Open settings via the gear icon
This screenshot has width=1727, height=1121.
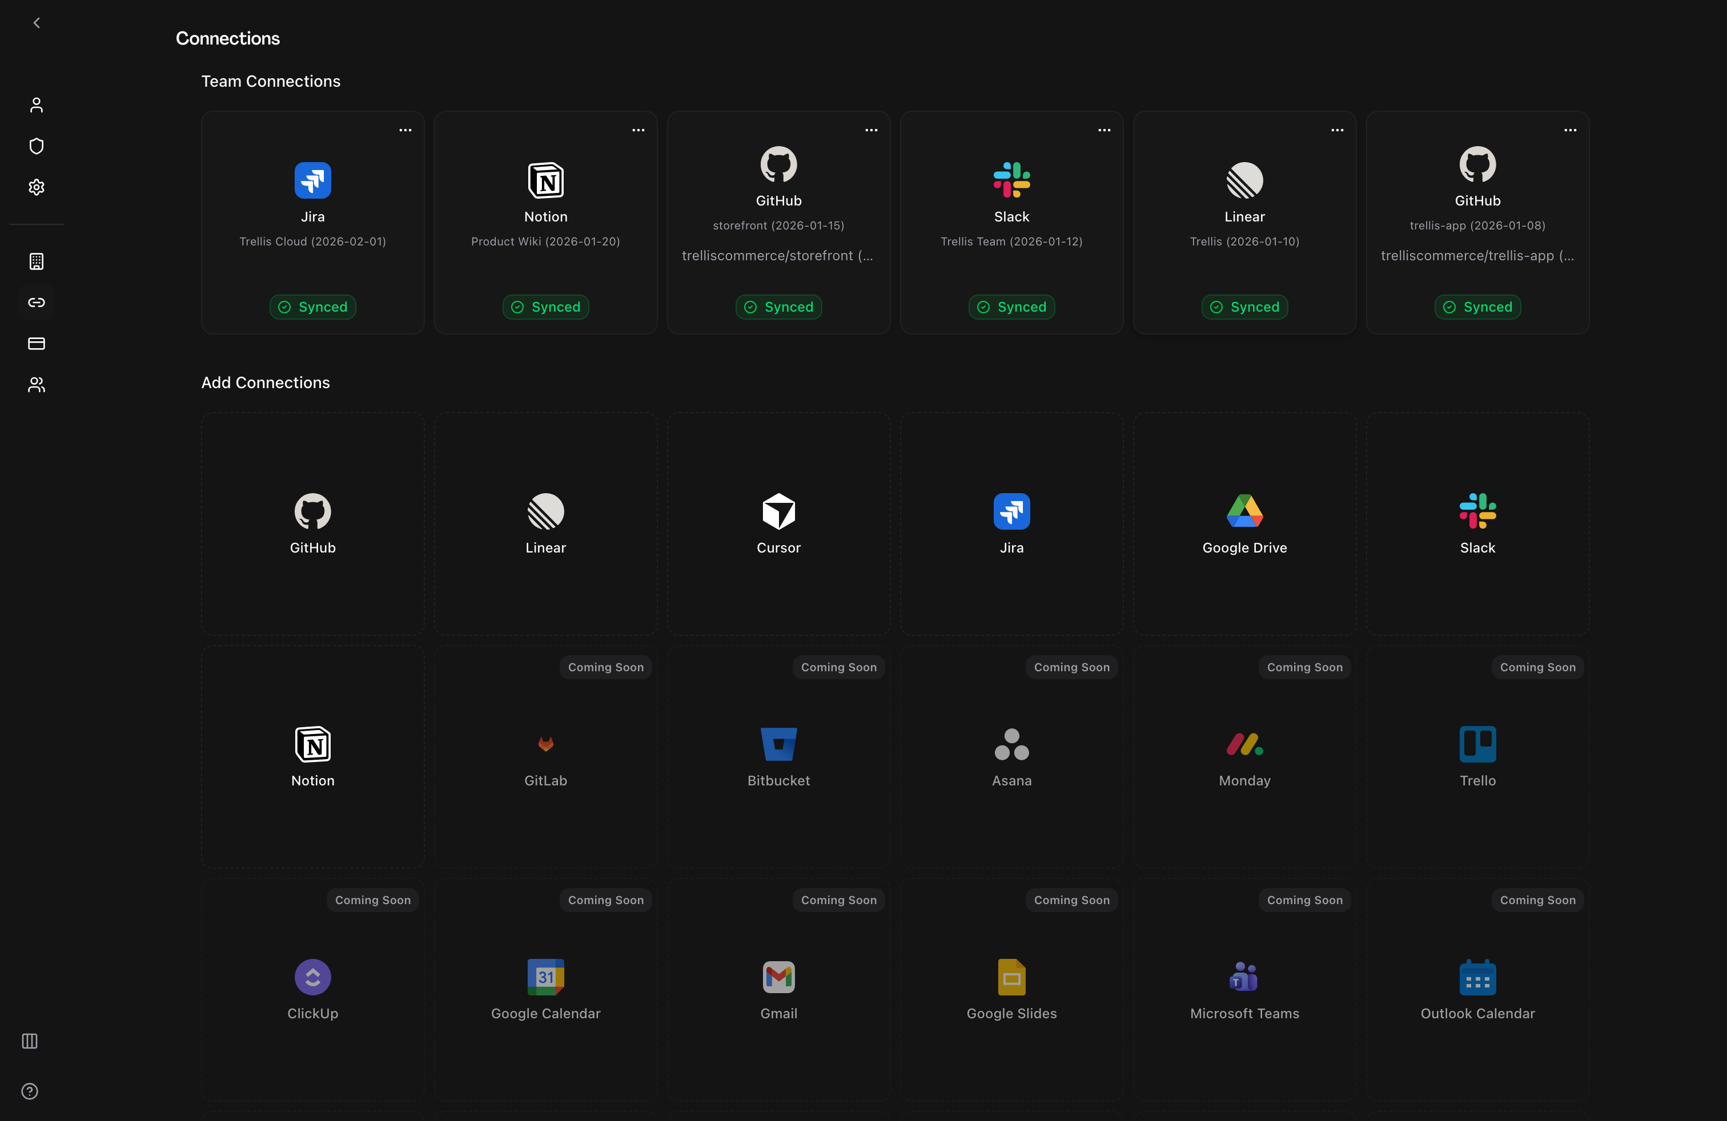tap(37, 186)
